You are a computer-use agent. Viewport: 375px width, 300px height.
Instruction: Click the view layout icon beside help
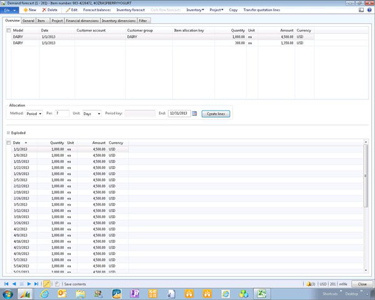361,10
